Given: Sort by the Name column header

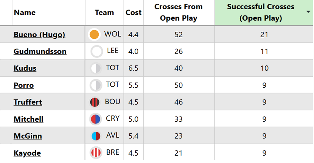Looking at the screenshot, I should coord(24,13).
